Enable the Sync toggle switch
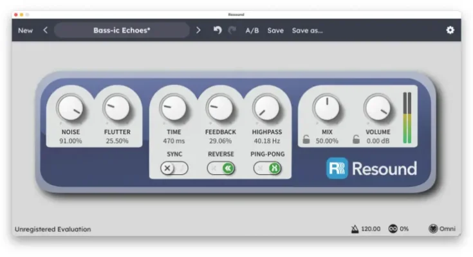The width and height of the screenshot is (473, 257). (174, 168)
